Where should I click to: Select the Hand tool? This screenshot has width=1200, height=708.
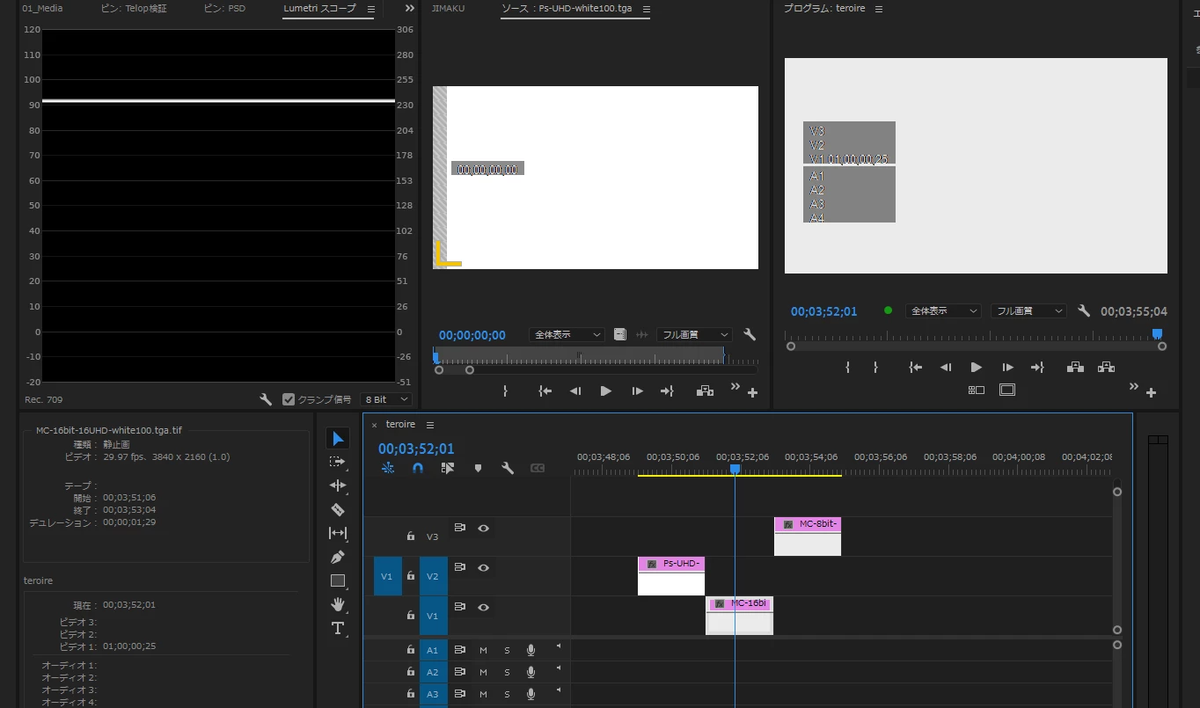pos(338,604)
